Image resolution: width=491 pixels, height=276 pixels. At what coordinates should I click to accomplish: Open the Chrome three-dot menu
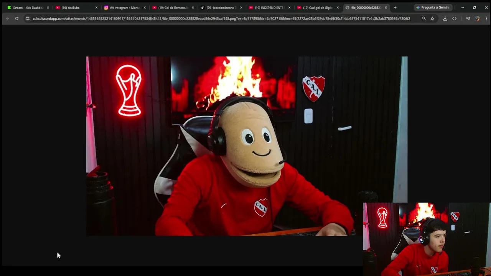point(486,18)
